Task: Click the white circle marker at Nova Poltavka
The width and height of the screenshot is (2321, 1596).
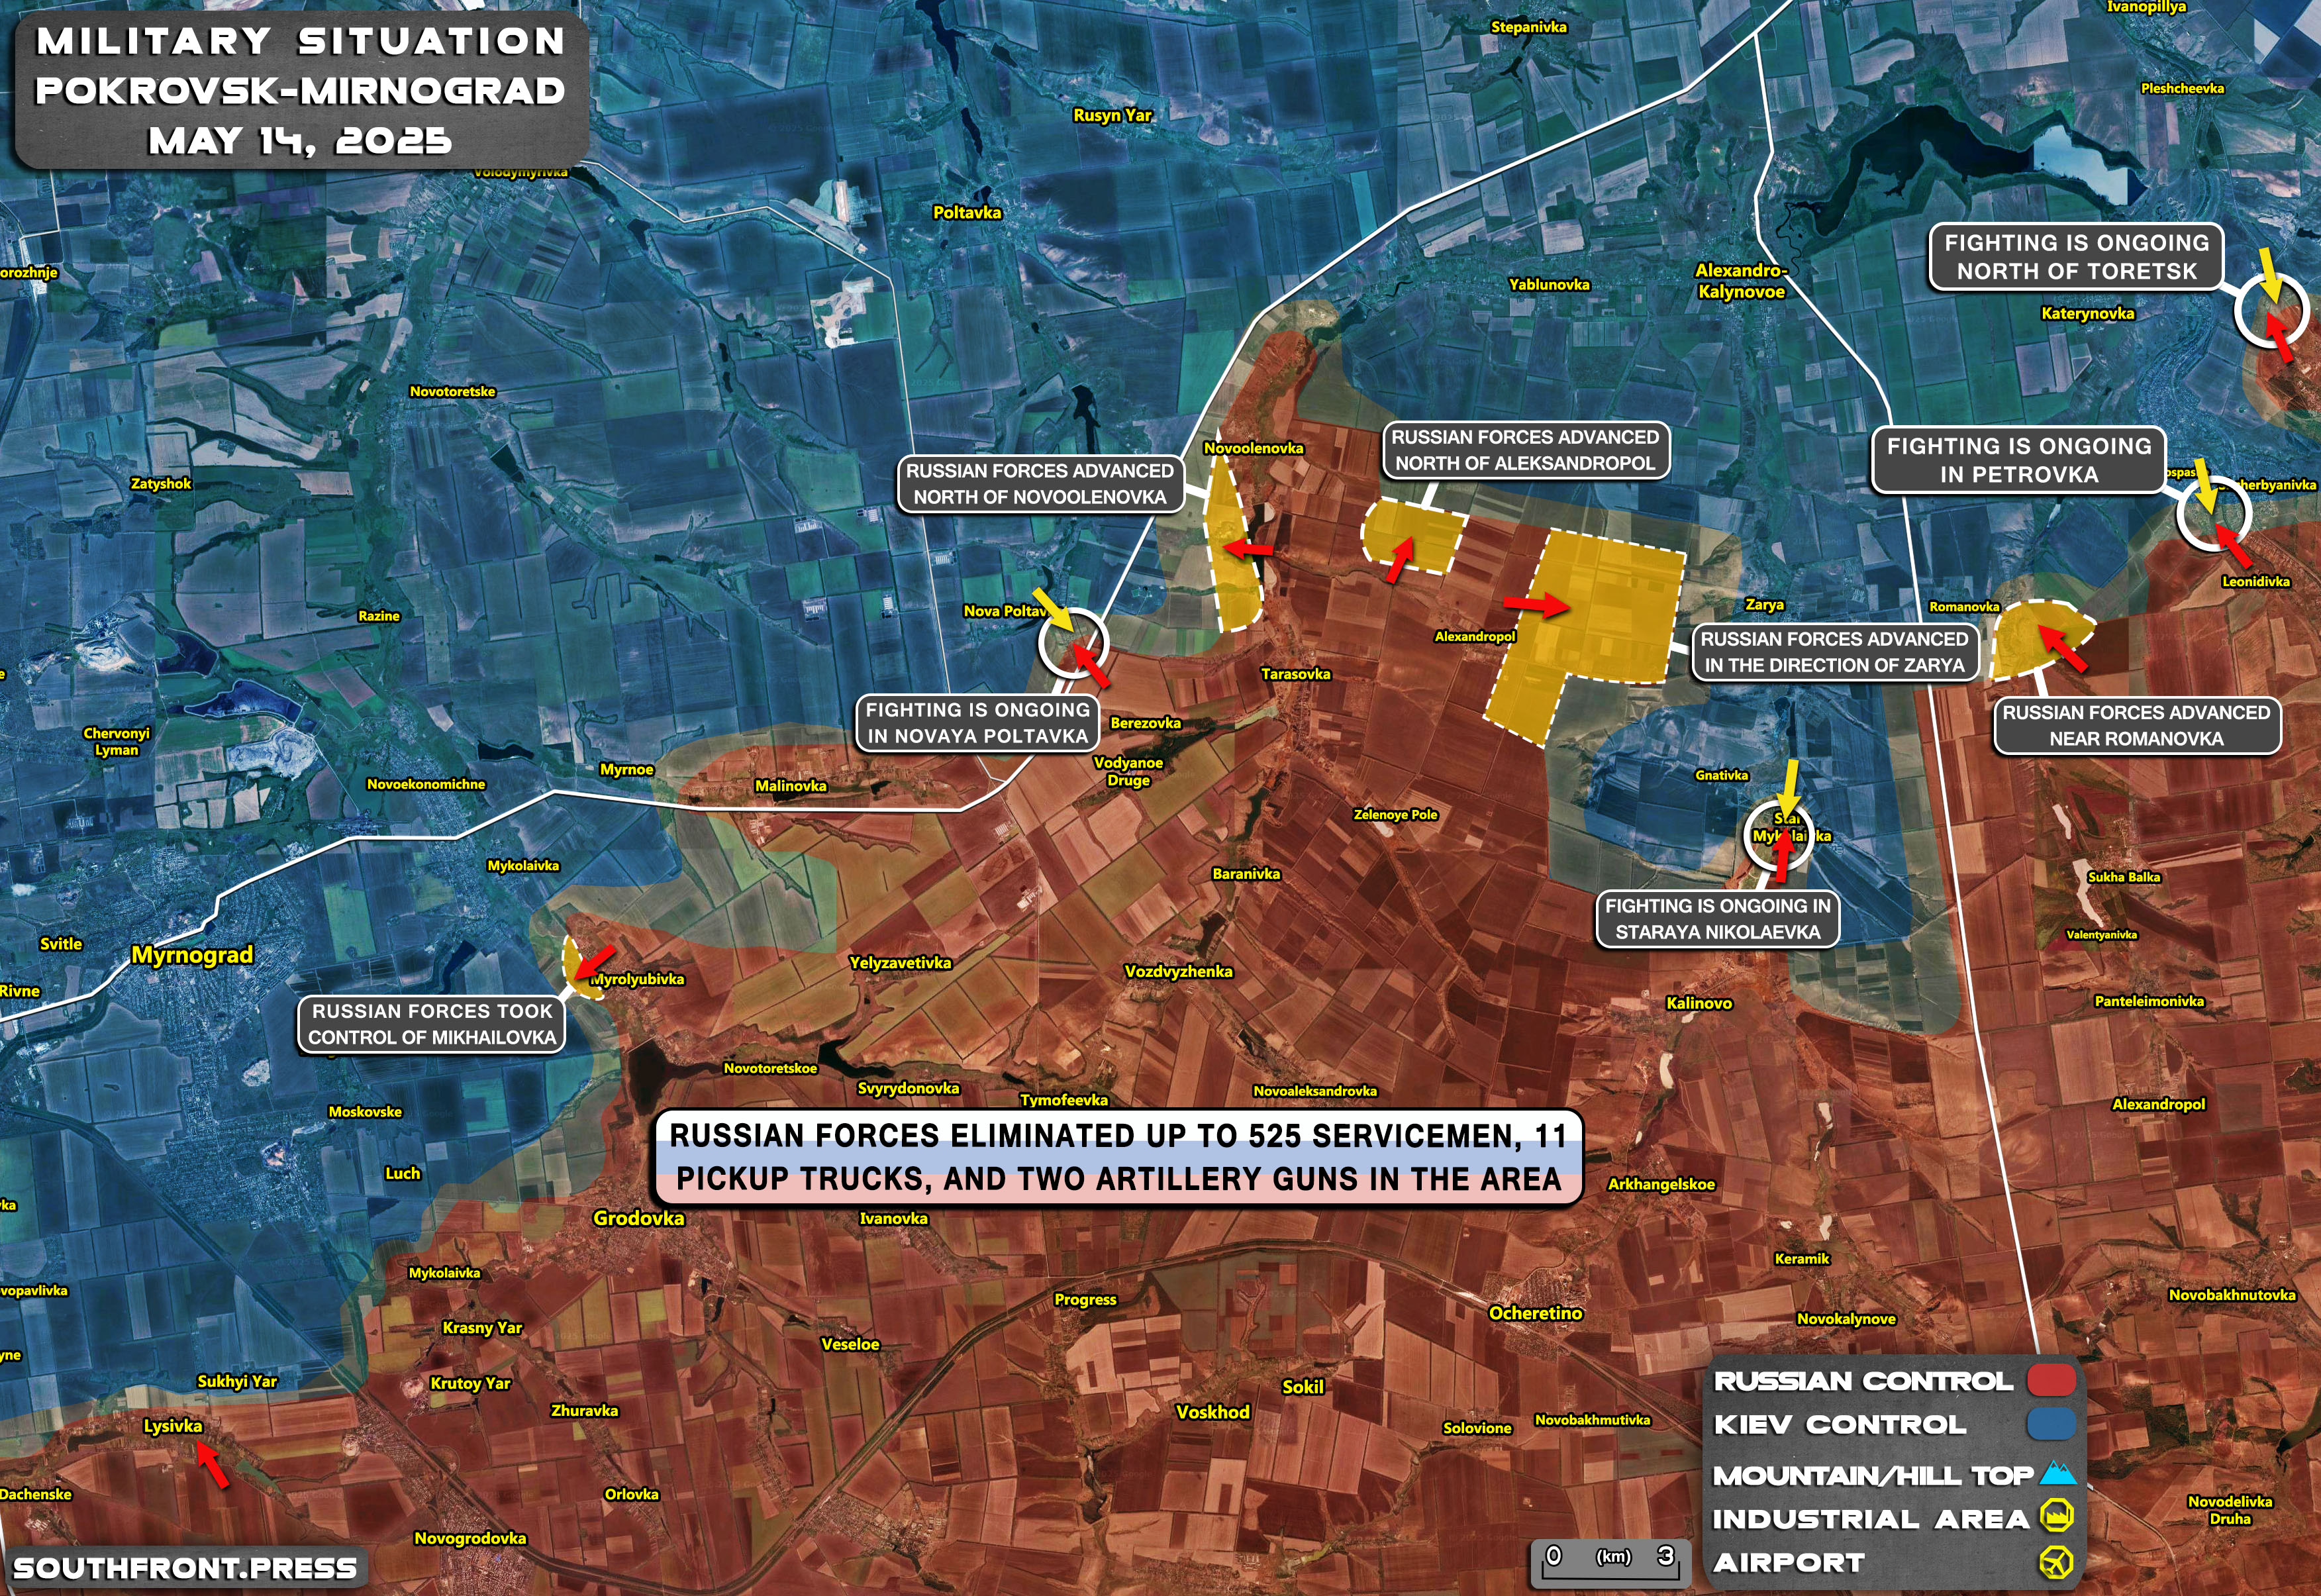Action: (x=1073, y=642)
